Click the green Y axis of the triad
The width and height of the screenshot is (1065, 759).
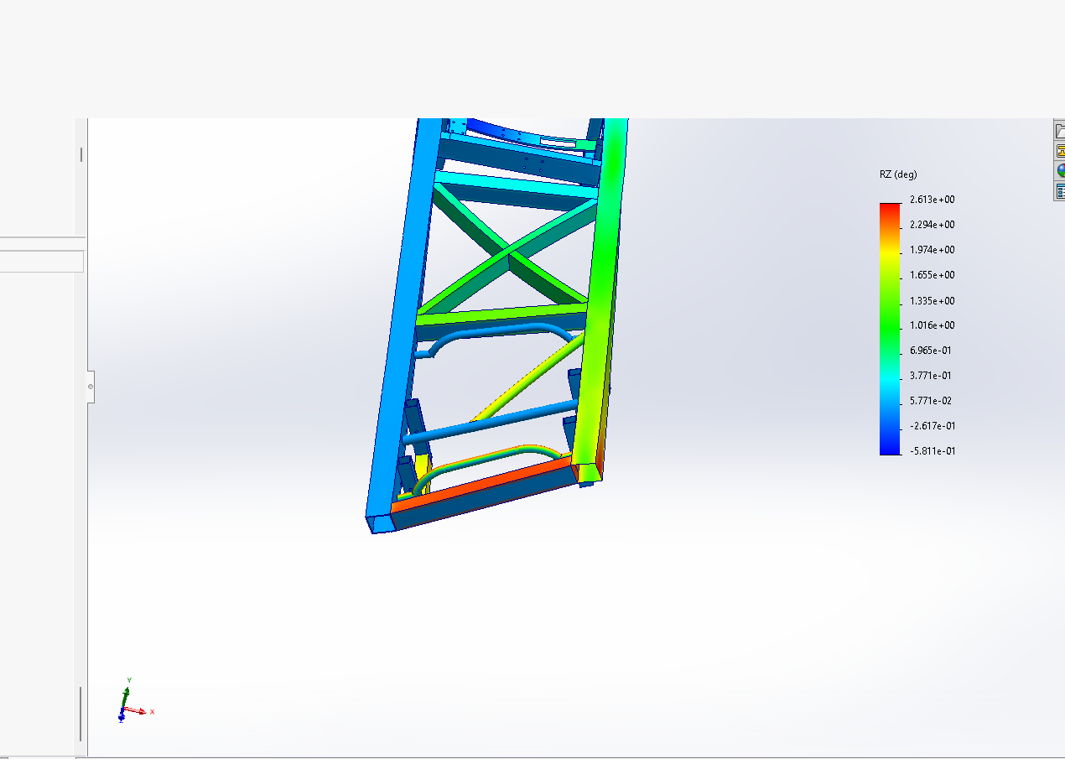[x=126, y=694]
